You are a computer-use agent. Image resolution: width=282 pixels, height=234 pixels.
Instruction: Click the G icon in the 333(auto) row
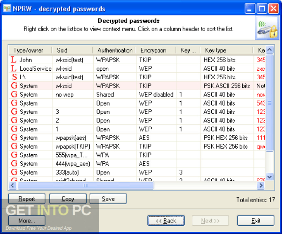click(14, 172)
